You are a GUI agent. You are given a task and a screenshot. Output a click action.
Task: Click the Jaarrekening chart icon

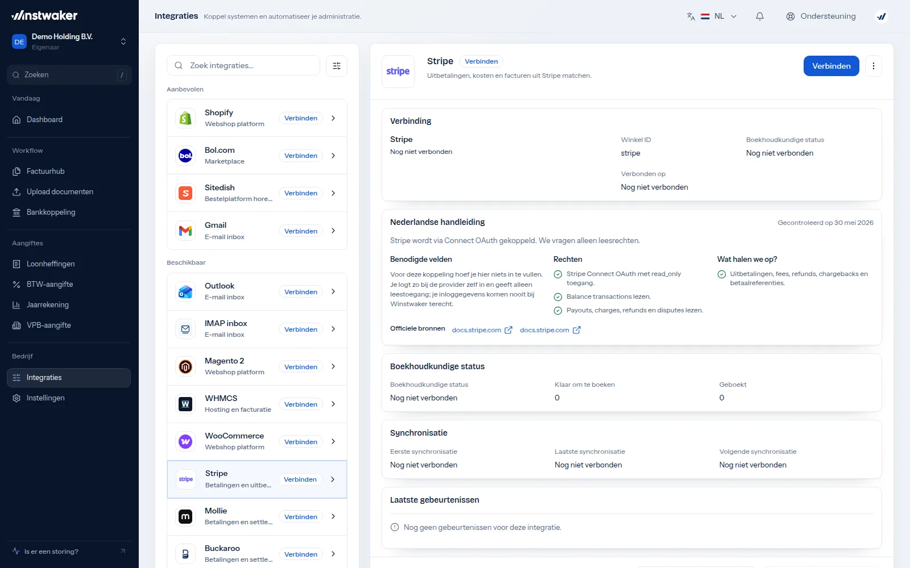click(x=16, y=305)
